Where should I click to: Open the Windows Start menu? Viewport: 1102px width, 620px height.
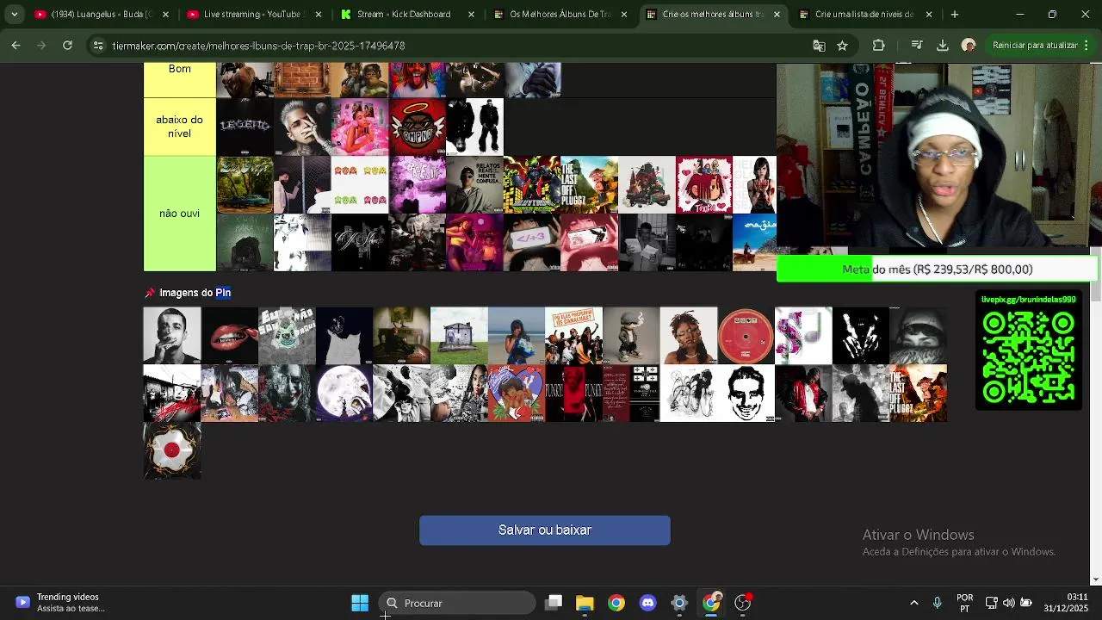click(x=360, y=603)
